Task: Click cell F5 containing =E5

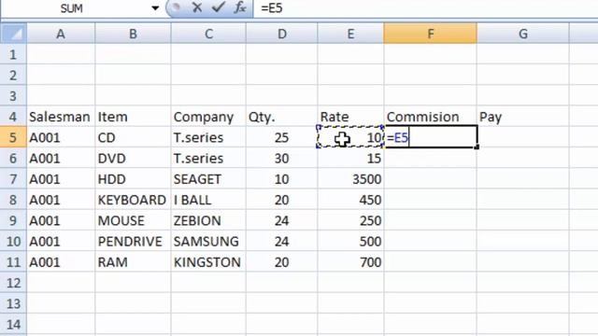Action: 431,137
